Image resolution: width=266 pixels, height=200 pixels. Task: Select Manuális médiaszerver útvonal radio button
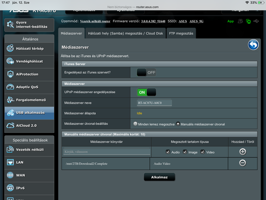[178, 124]
